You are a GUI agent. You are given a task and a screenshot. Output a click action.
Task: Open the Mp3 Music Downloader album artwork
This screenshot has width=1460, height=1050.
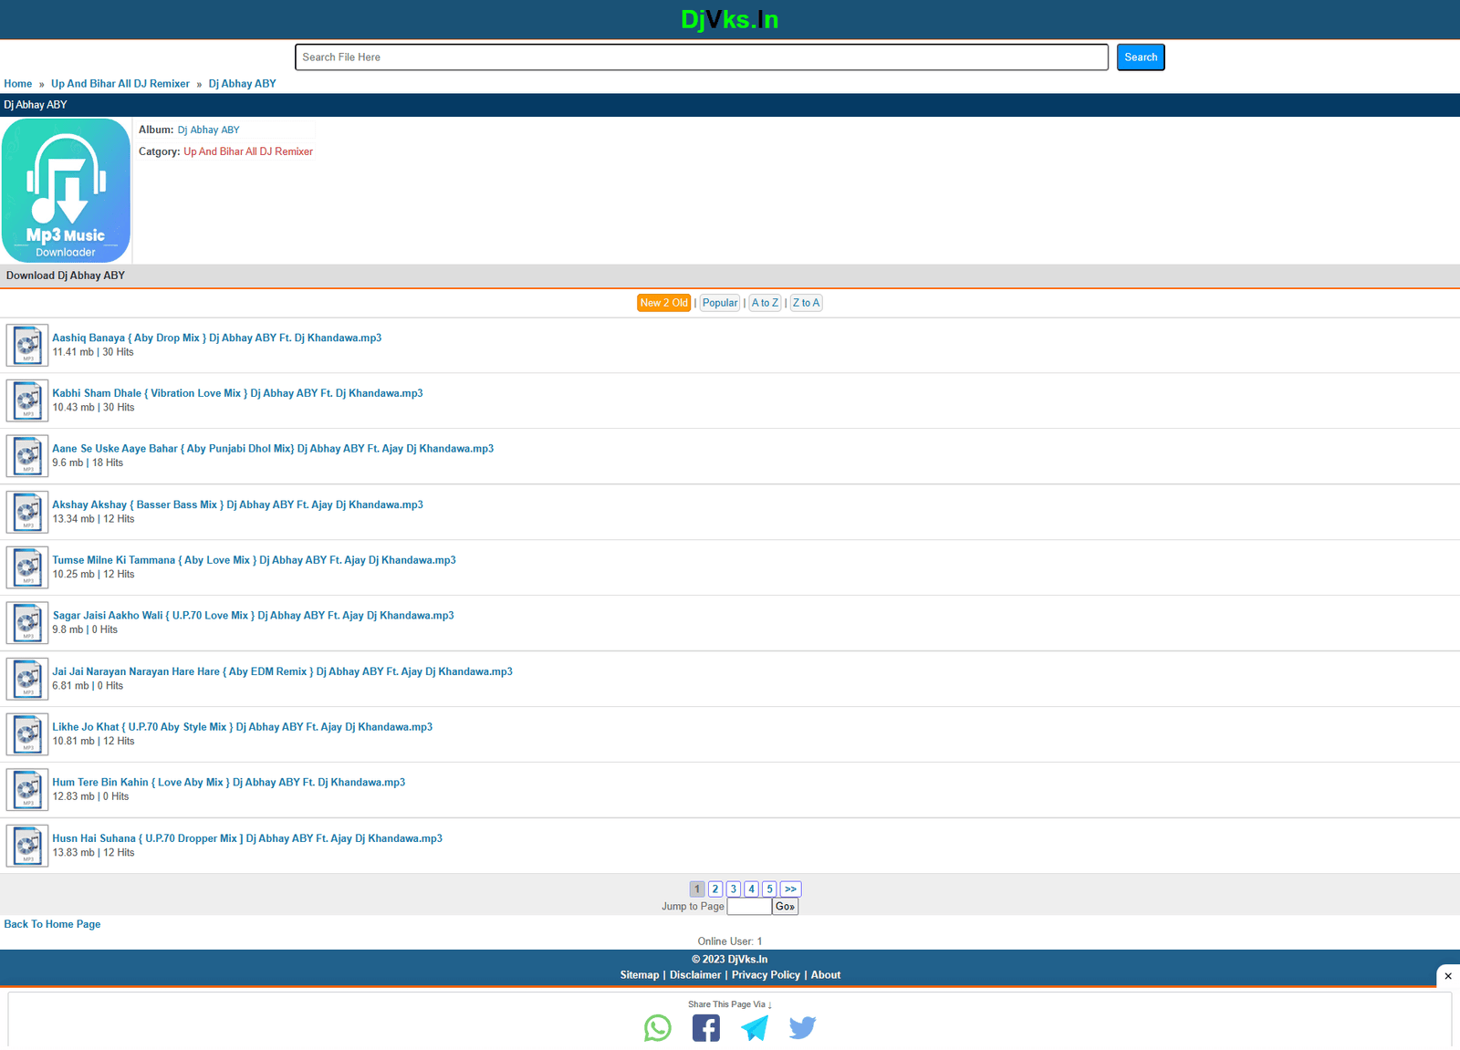(x=66, y=190)
